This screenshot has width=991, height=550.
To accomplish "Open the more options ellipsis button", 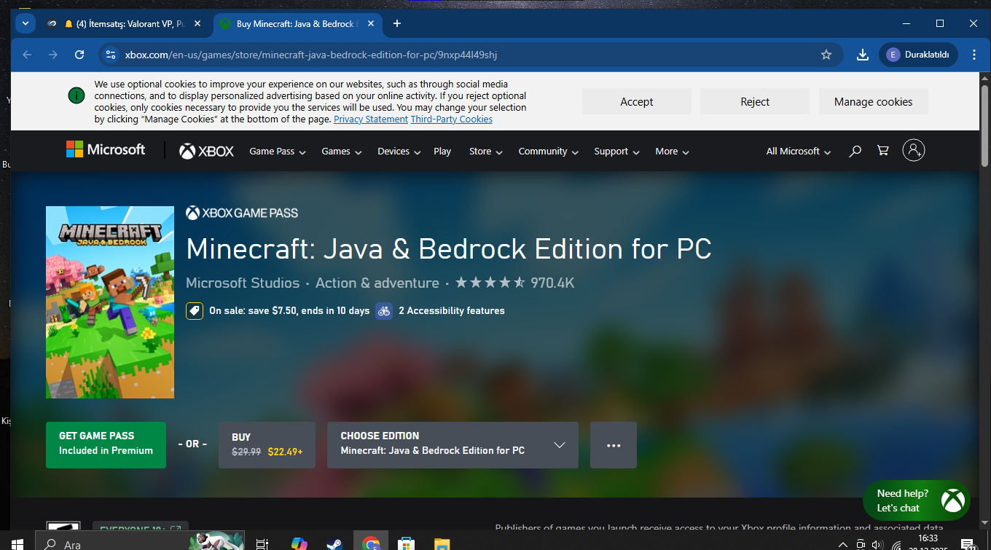I will [614, 445].
